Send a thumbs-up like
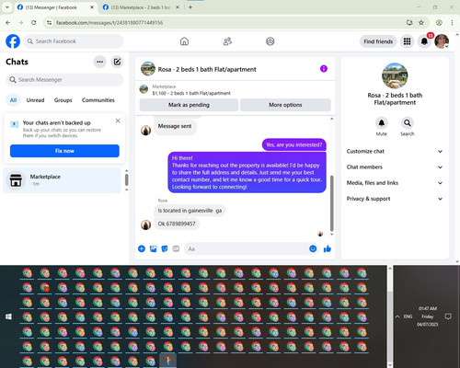Viewport: 460px width, 368px height. pos(328,248)
